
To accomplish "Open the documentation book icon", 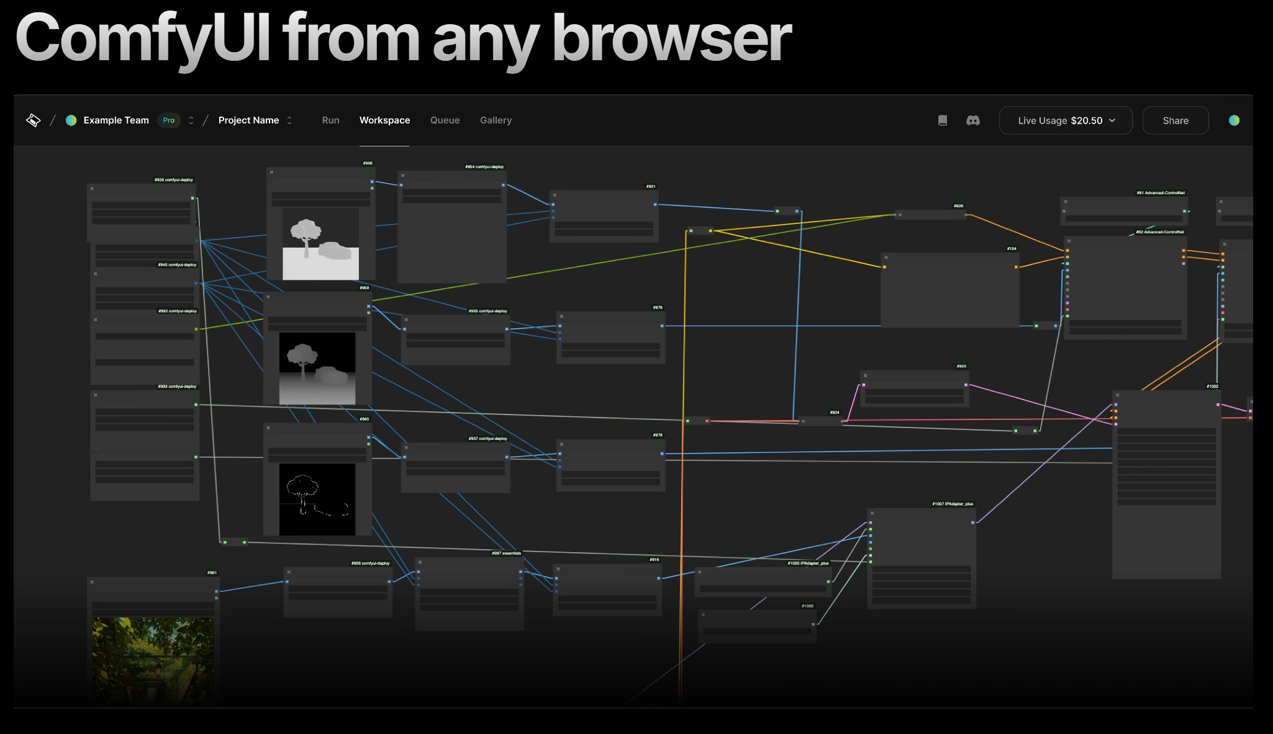I will (943, 120).
